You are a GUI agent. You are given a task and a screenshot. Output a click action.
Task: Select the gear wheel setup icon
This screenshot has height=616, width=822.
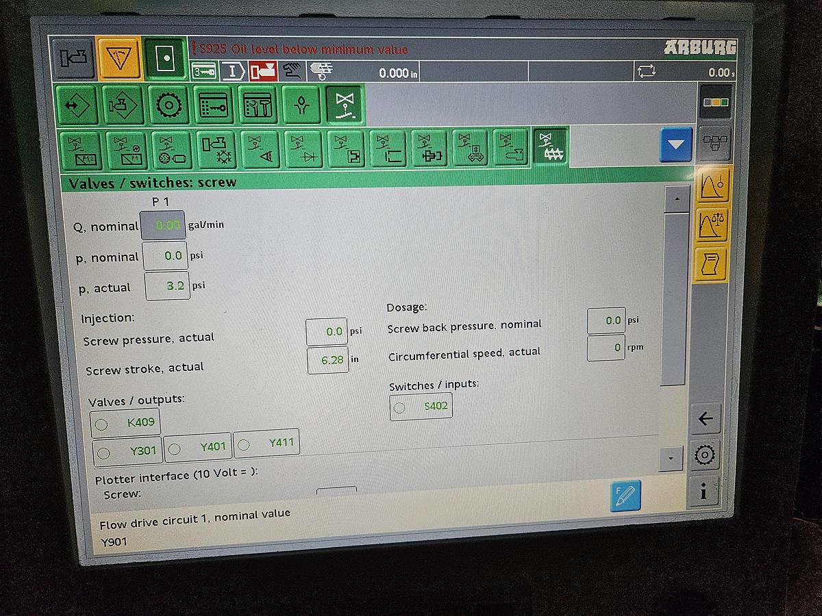tap(168, 104)
